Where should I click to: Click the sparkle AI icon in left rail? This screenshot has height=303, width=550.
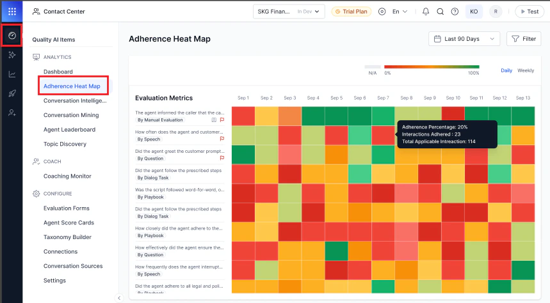click(12, 54)
